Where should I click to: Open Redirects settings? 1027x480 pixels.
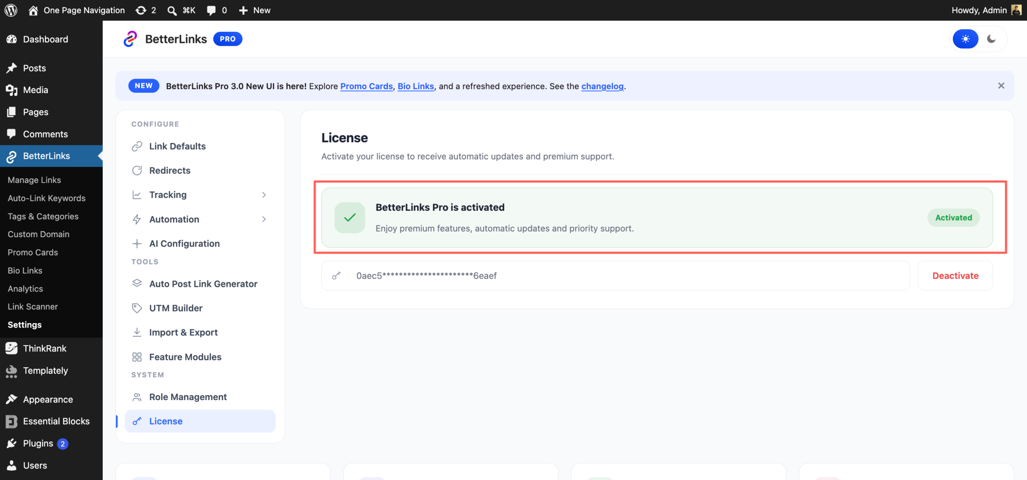(x=200, y=171)
